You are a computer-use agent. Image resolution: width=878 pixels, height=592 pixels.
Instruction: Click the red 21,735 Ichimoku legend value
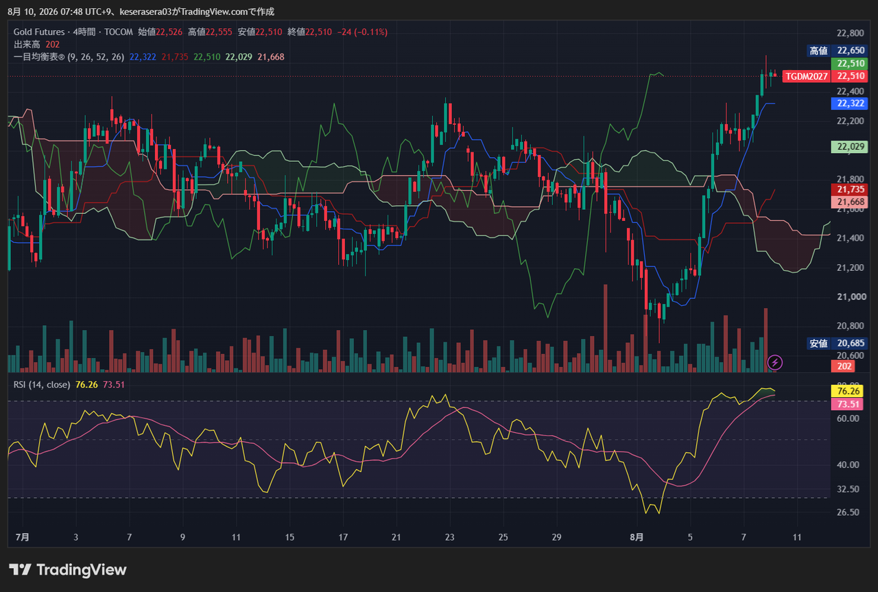175,57
